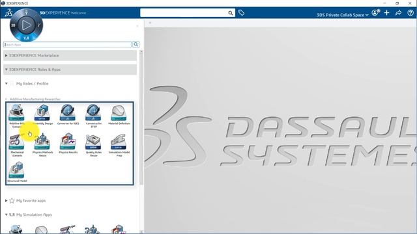Add a new tab with plus button

click(x=150, y=23)
